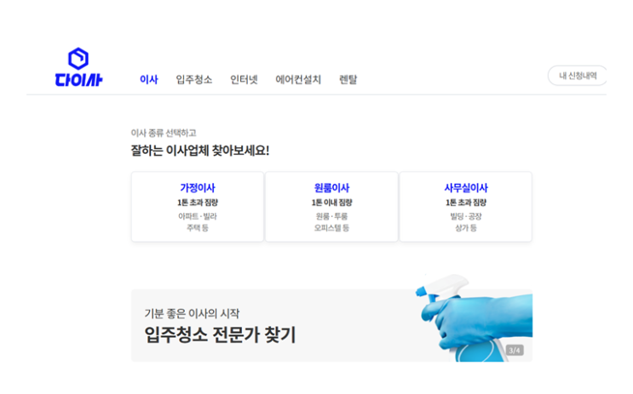Choose the 사무실이사 card
Viewport: 633px width, 394px height.
[x=466, y=207]
